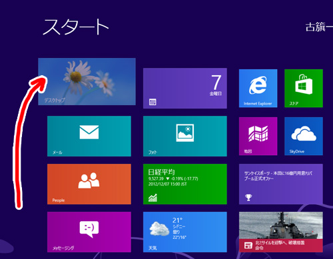Open the 日経平均 stock finance tile

[185, 184]
